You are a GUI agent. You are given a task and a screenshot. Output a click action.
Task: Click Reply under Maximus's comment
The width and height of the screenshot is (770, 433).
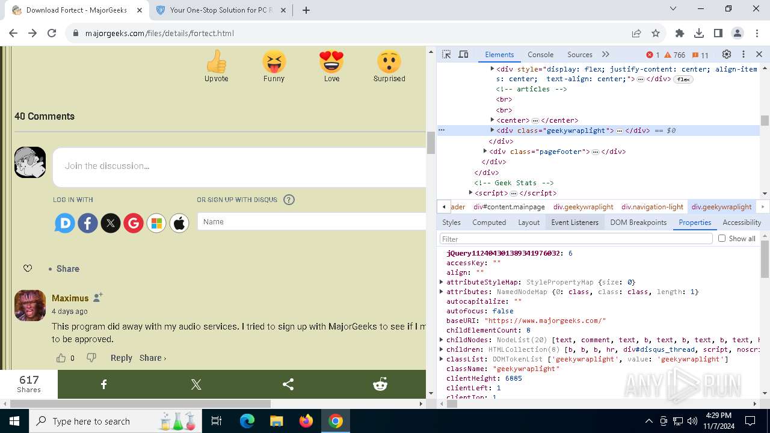[x=121, y=358]
